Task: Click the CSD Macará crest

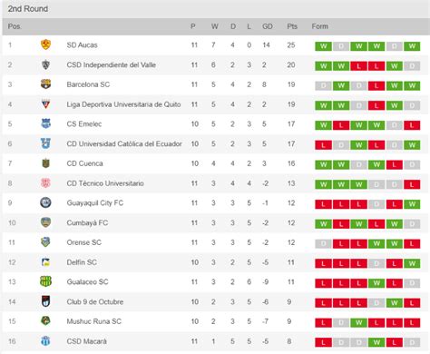Action: point(45,341)
